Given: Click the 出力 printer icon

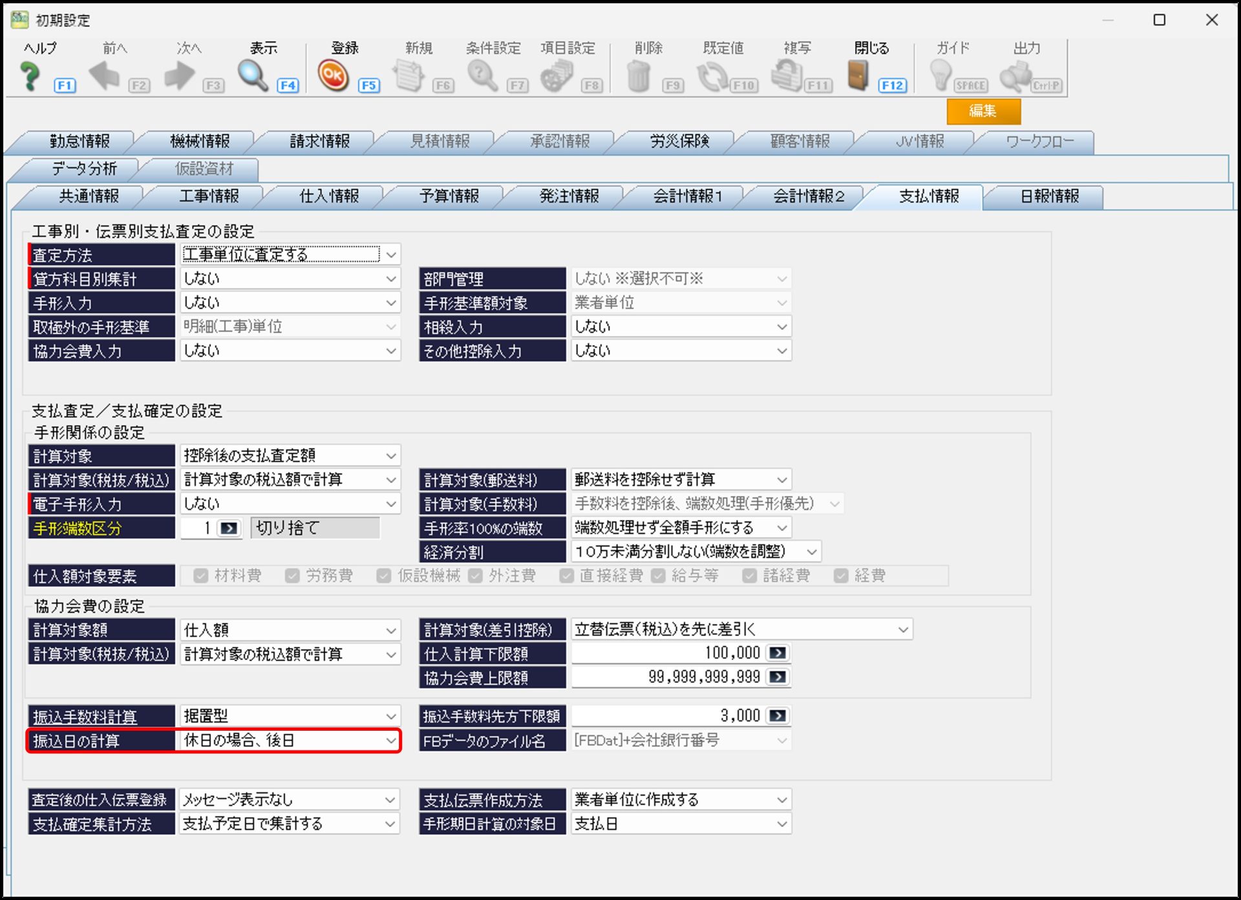Looking at the screenshot, I should (x=1015, y=76).
